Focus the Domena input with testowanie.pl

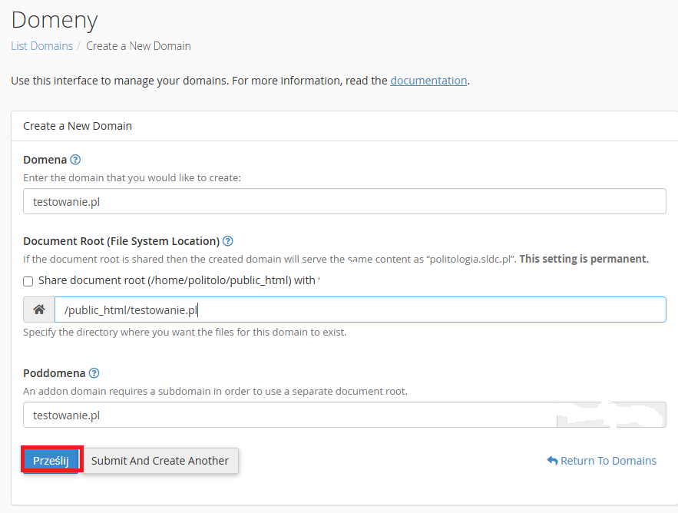point(344,201)
